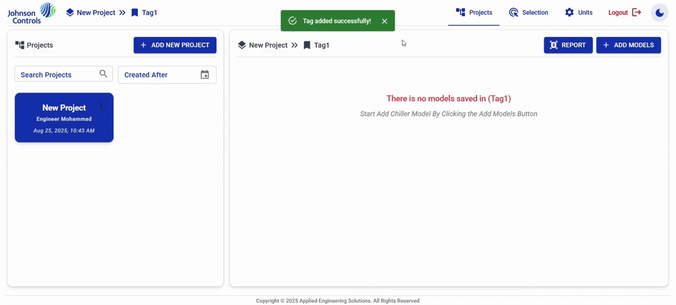
Task: Open the Projects tab
Action: click(474, 13)
